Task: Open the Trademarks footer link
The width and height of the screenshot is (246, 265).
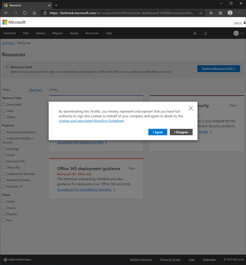Action: pos(209,260)
